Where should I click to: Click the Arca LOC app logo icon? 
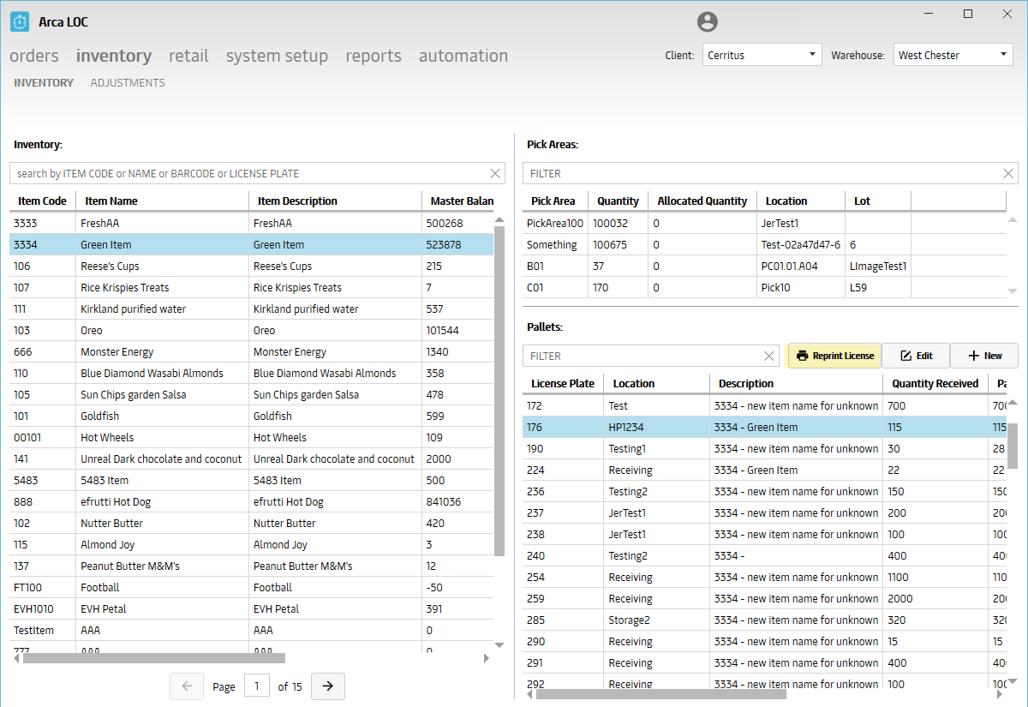[21, 21]
